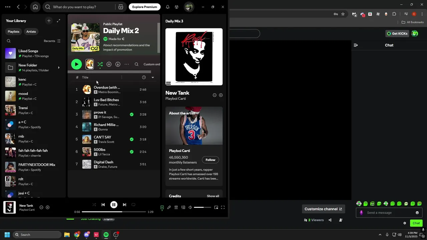Select the Playlists filter chip
The height and width of the screenshot is (240, 427).
13,31
